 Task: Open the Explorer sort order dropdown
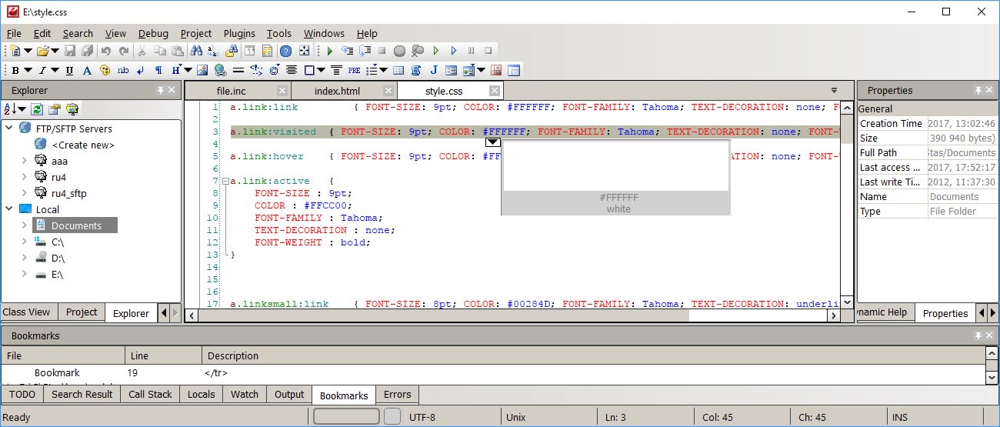click(22, 109)
